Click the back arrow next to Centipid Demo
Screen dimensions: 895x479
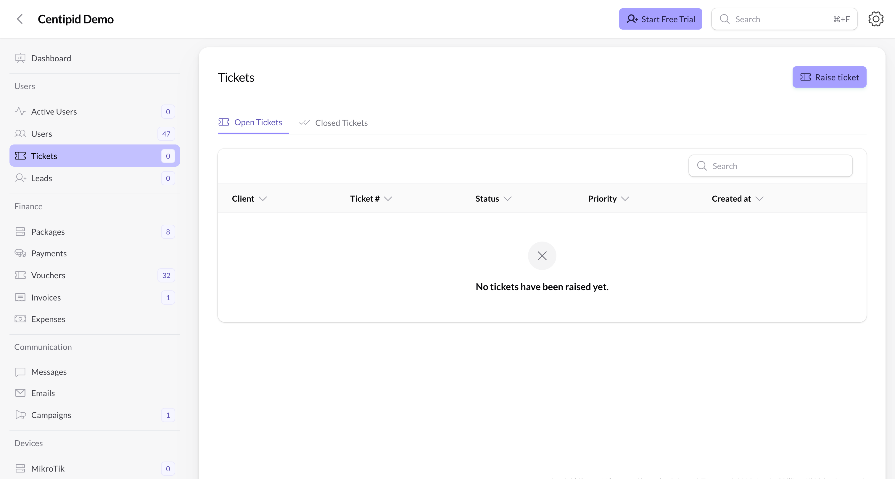click(x=20, y=19)
